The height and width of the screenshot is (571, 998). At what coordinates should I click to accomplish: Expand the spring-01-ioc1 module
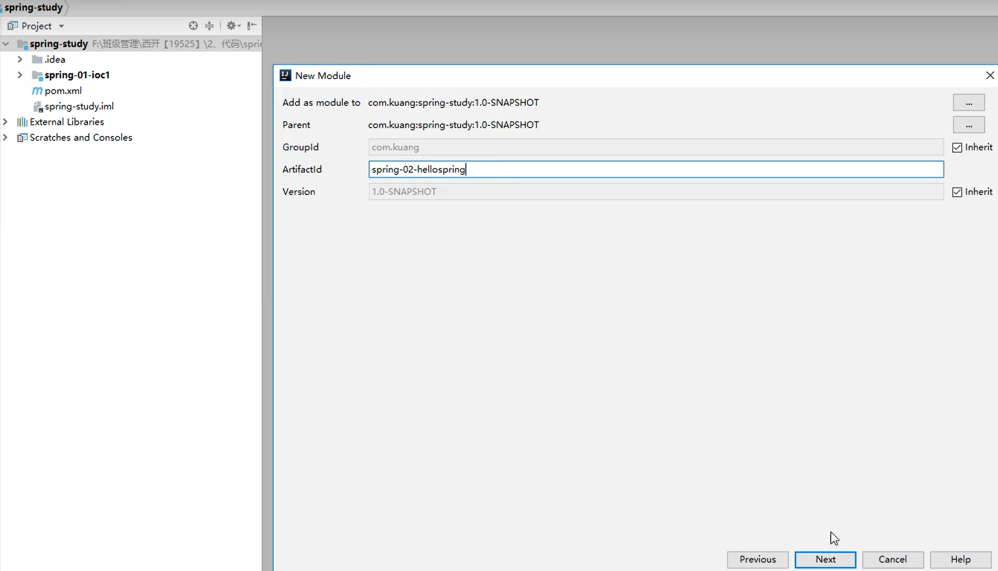[x=20, y=75]
